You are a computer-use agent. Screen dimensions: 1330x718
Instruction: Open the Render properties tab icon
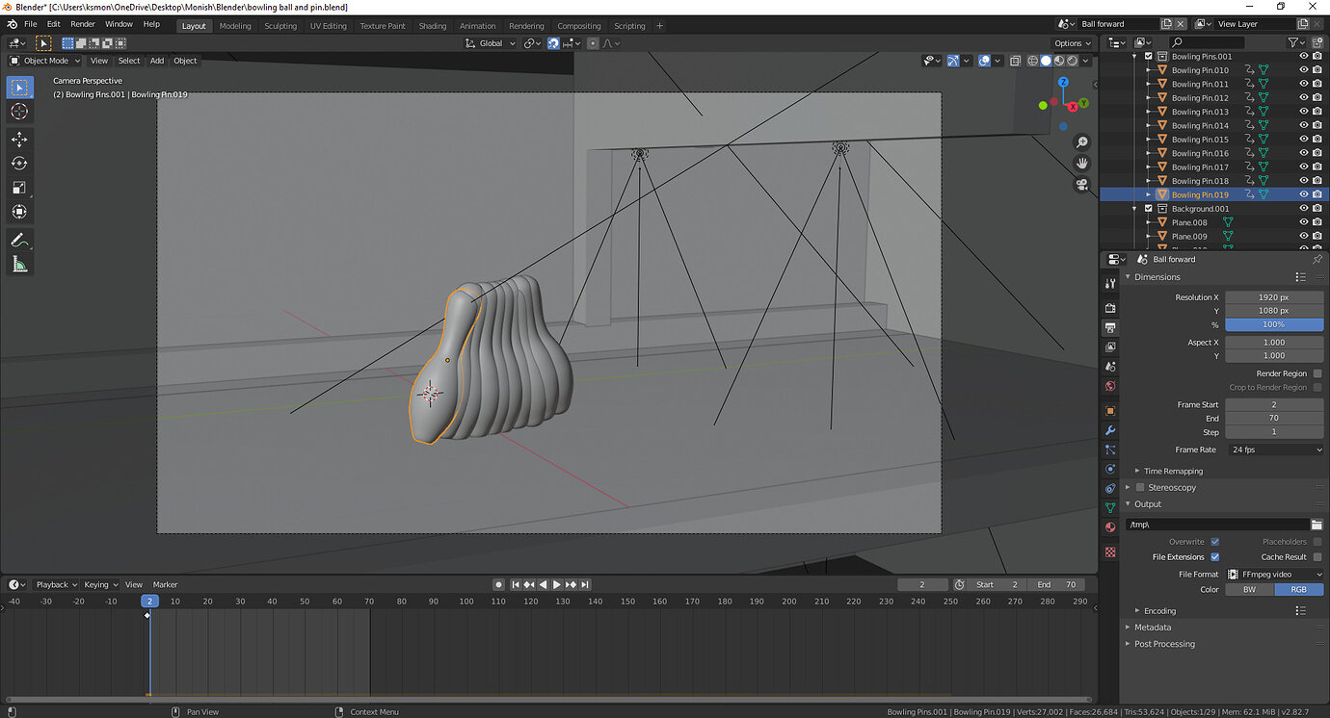click(x=1110, y=308)
